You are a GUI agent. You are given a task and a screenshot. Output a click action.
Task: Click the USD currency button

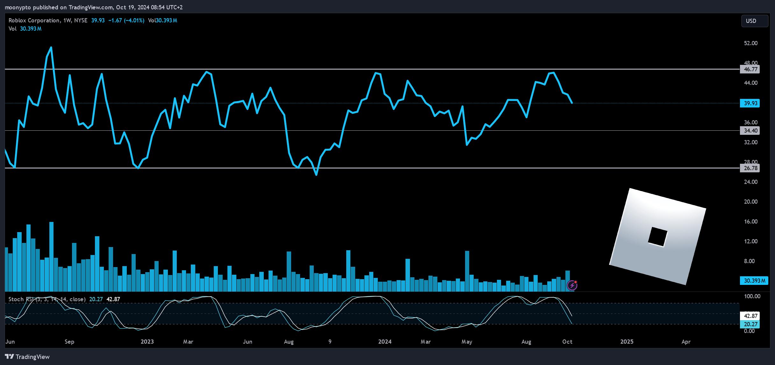click(x=754, y=21)
